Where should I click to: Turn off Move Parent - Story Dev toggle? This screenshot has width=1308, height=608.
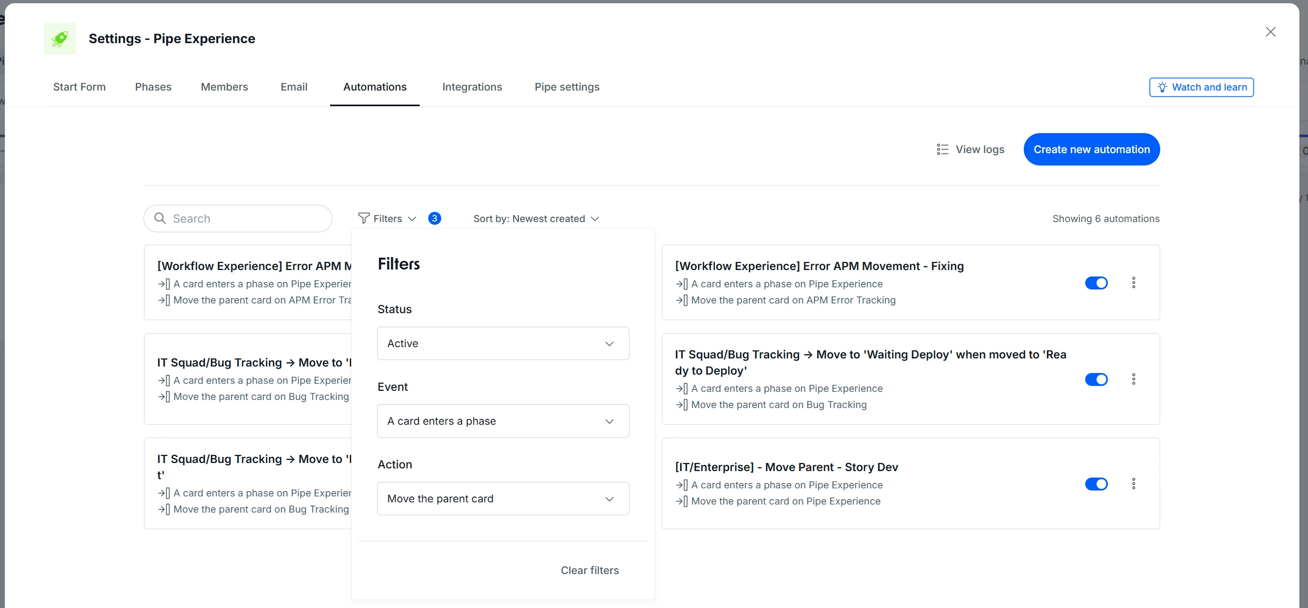pyautogui.click(x=1096, y=484)
